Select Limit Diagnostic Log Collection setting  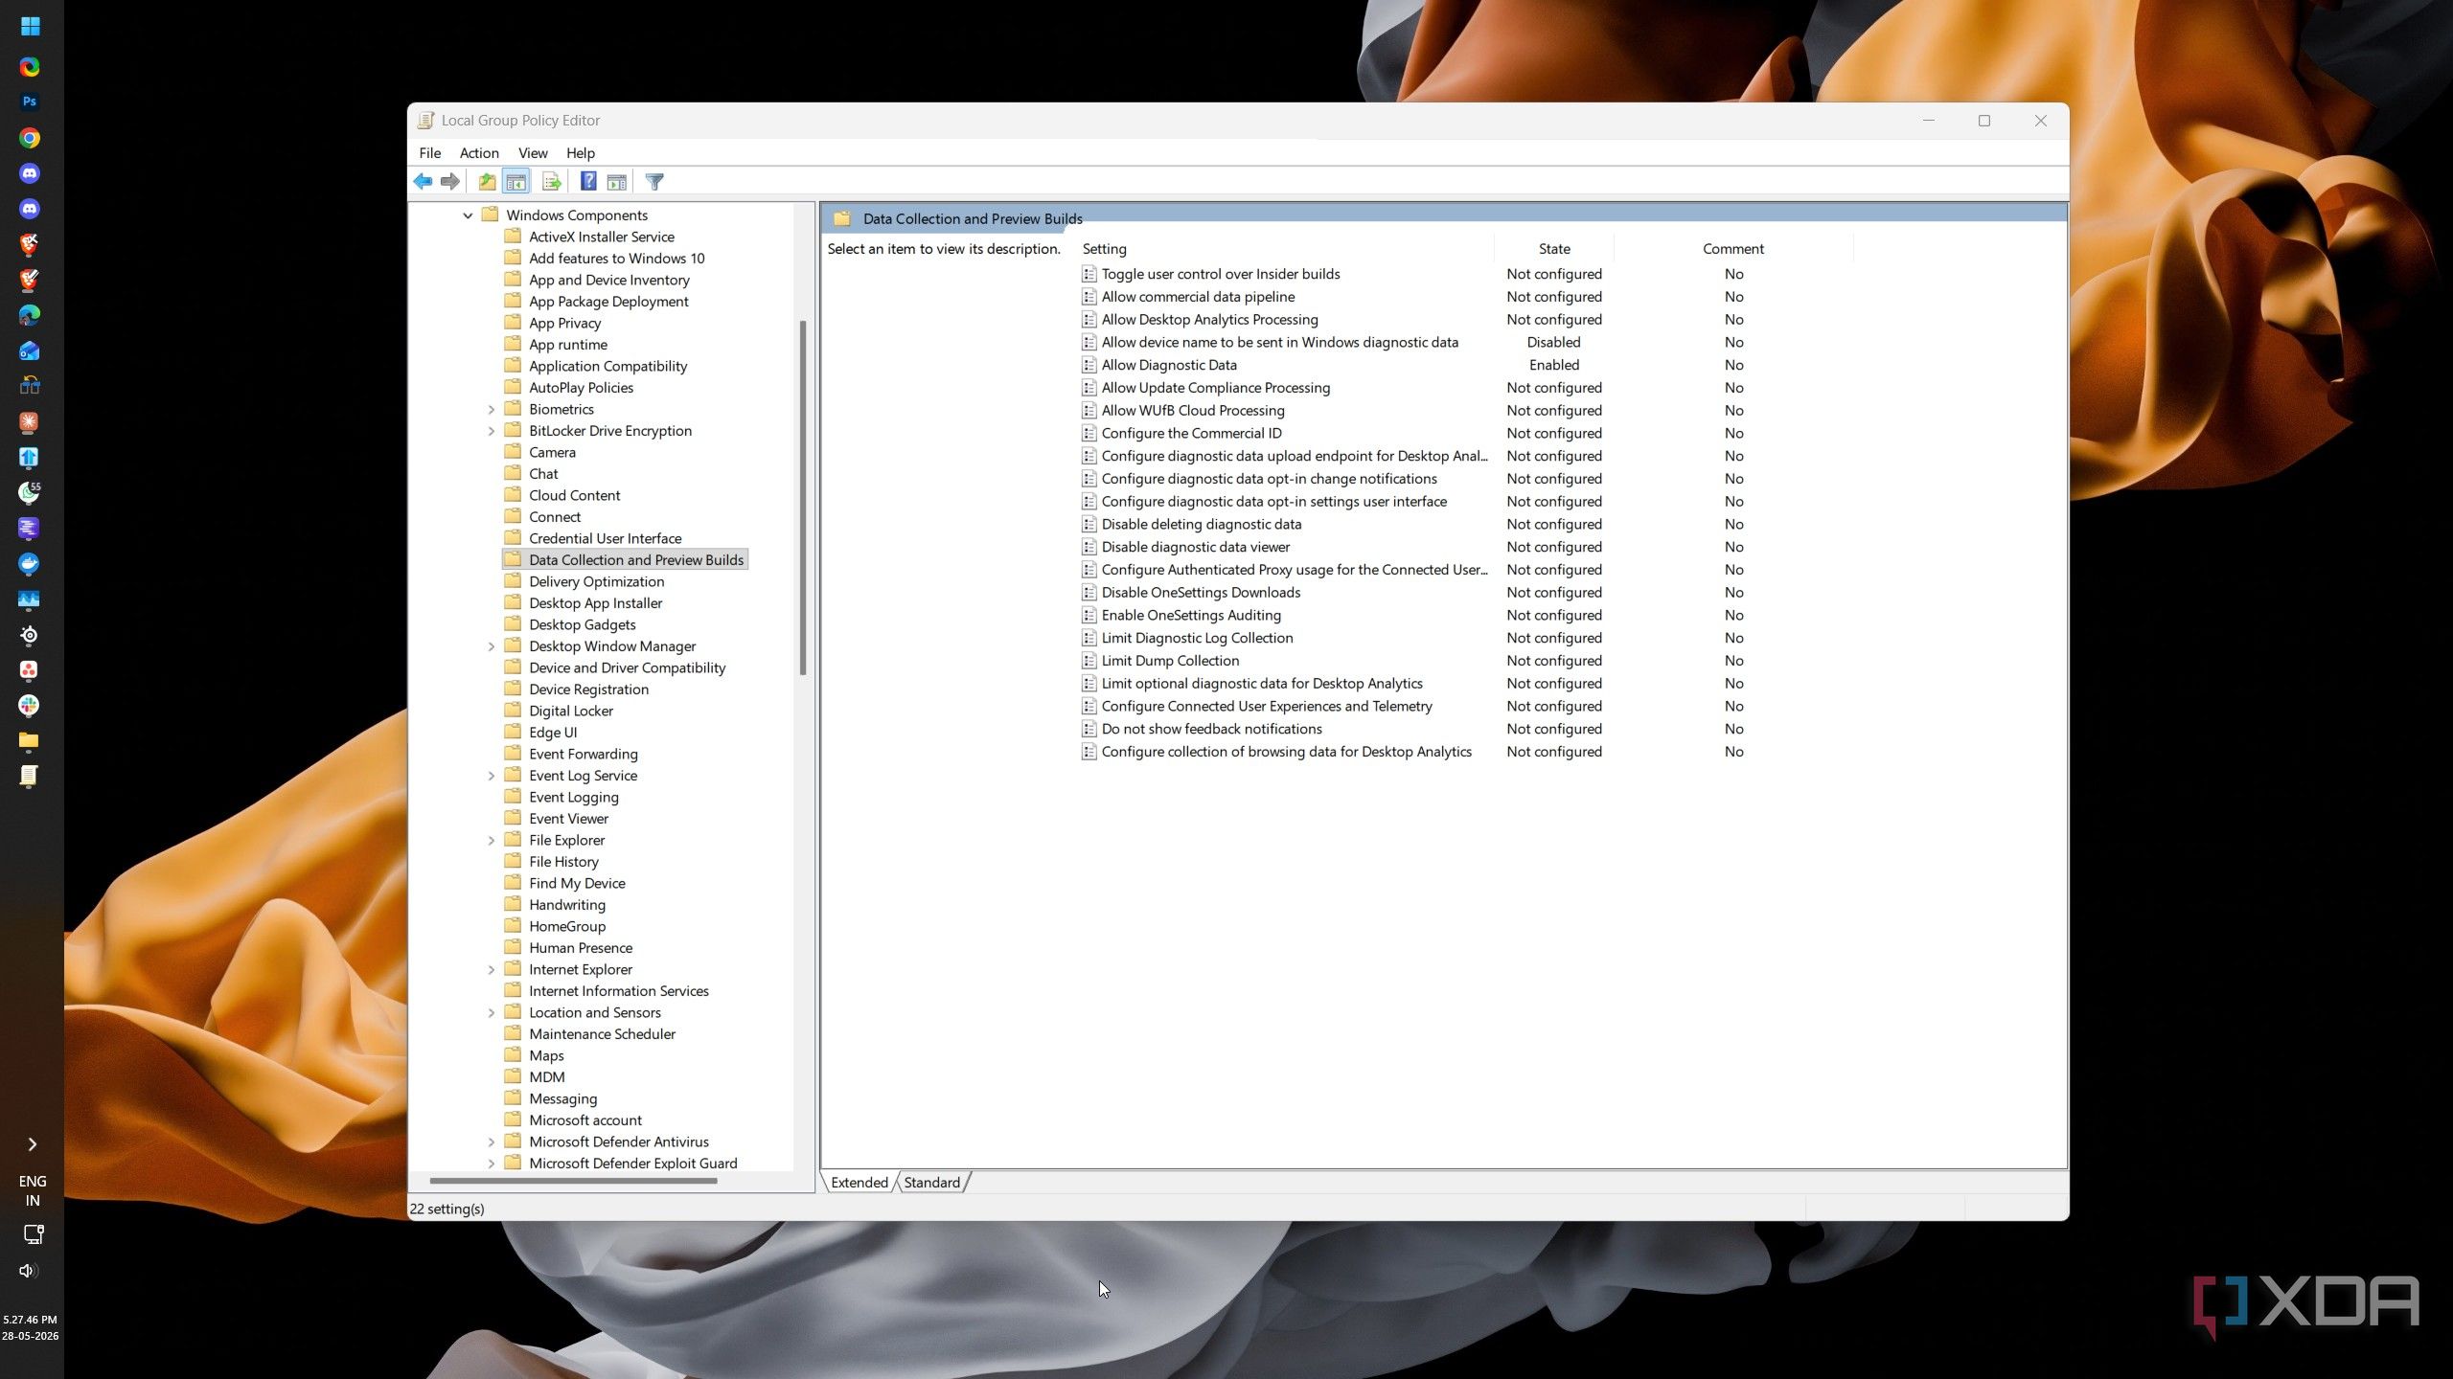pyautogui.click(x=1197, y=638)
